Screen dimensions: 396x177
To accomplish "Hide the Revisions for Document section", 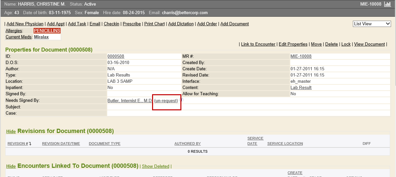I will click(11, 132).
